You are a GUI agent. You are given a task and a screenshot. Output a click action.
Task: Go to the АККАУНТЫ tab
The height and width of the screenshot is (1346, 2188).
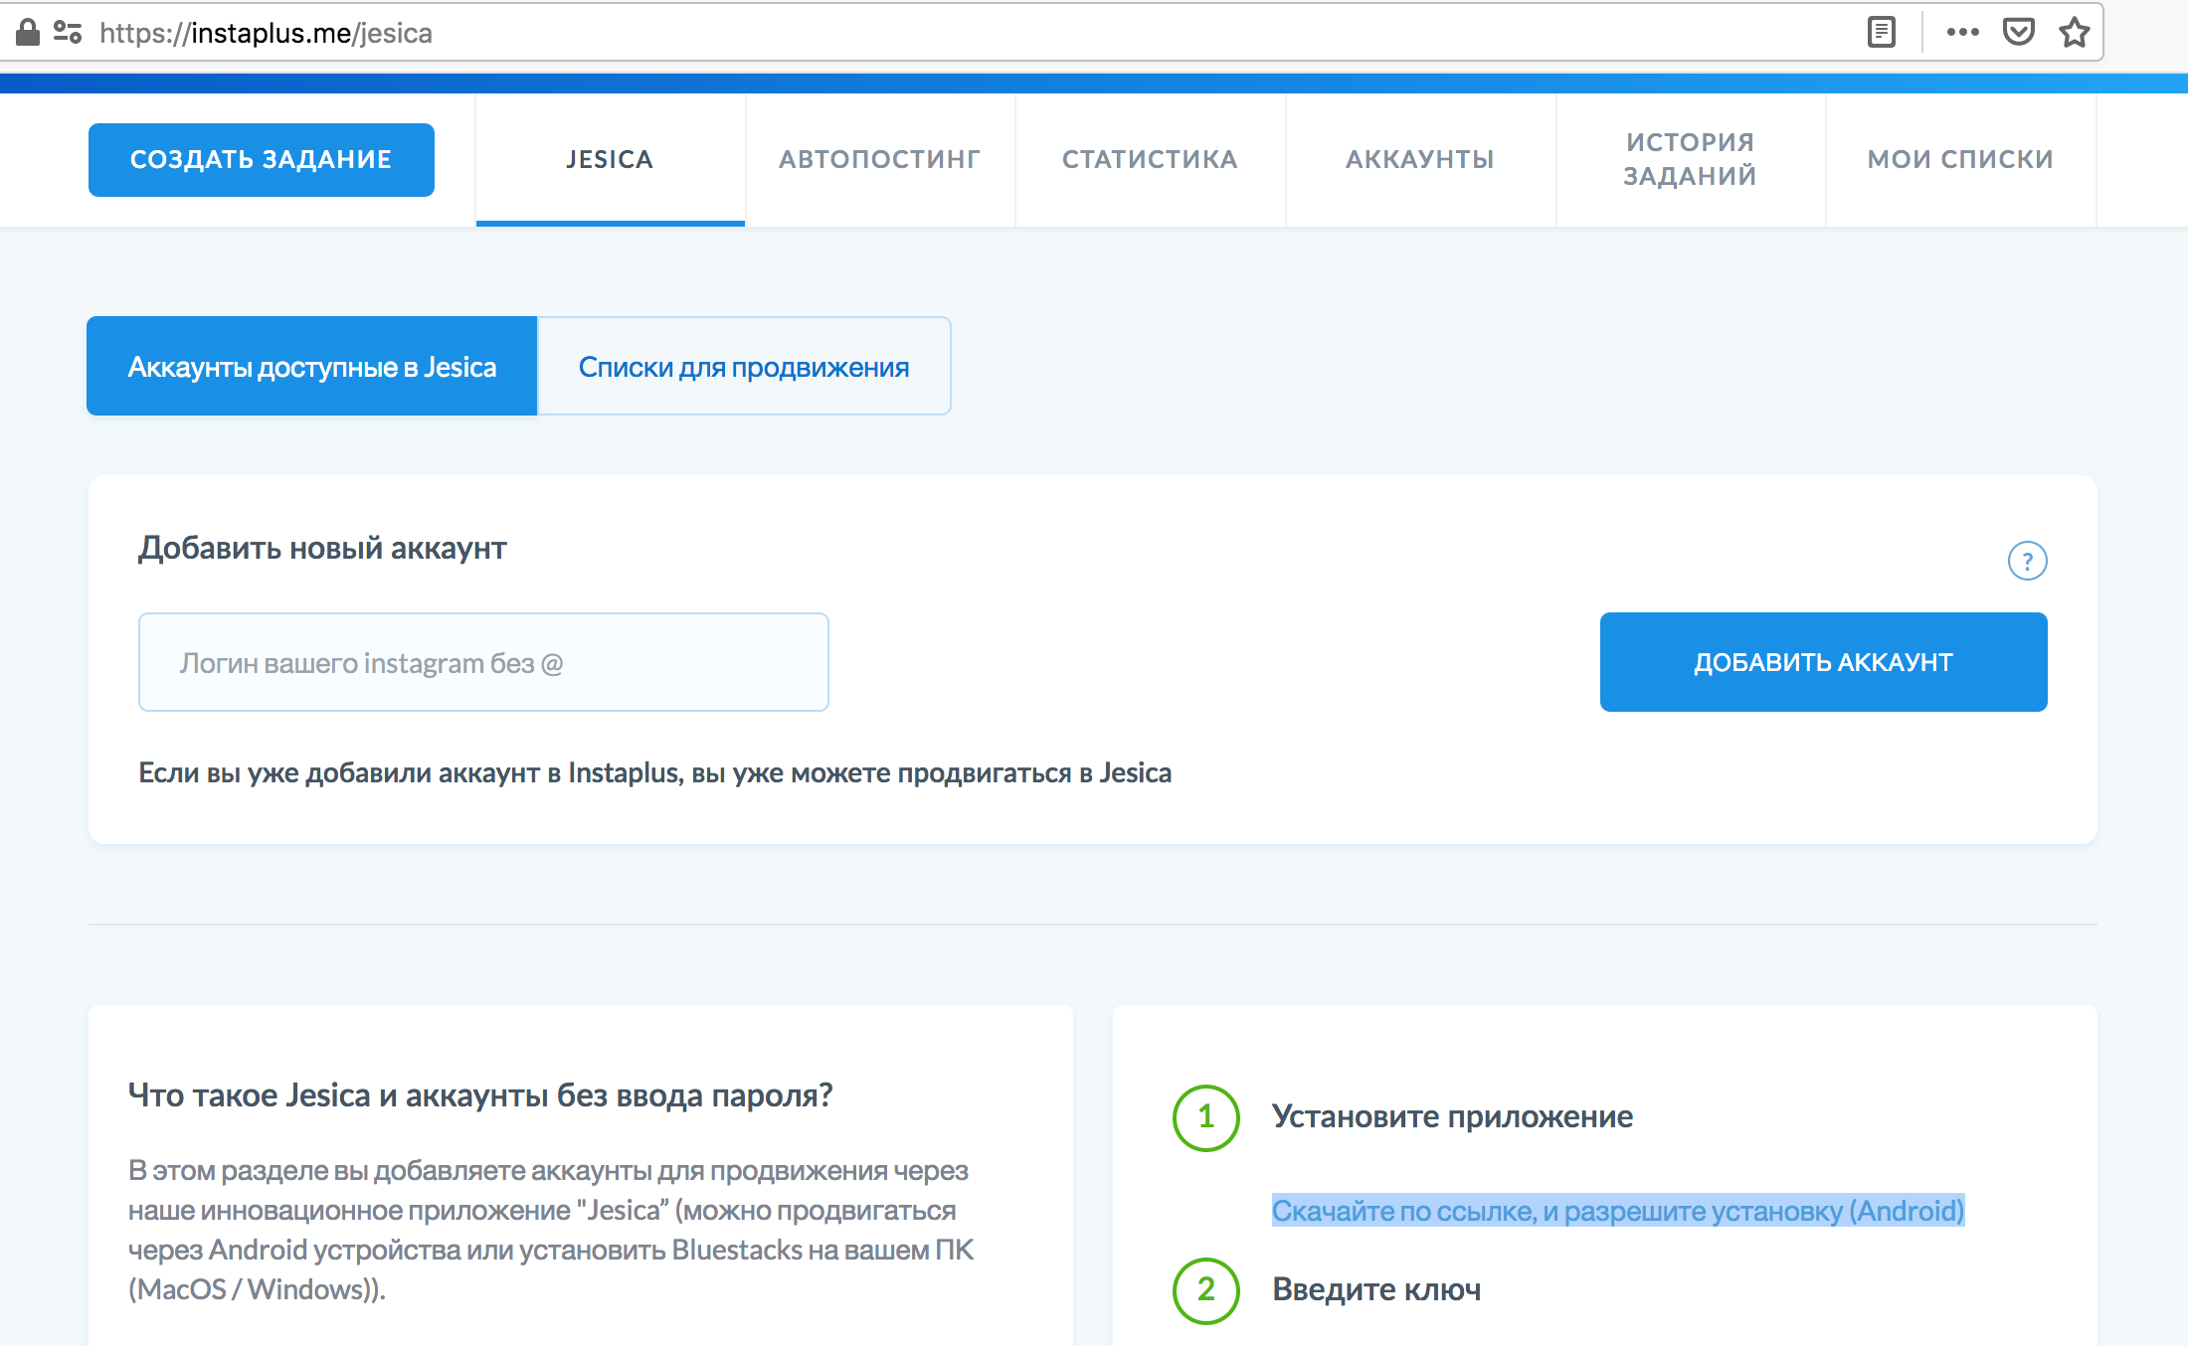pos(1420,160)
